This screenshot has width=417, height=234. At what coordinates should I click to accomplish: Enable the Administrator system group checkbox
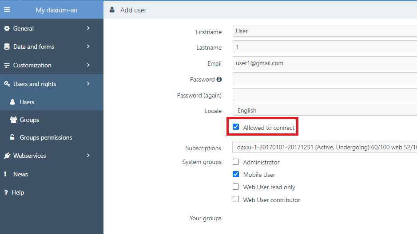click(236, 162)
